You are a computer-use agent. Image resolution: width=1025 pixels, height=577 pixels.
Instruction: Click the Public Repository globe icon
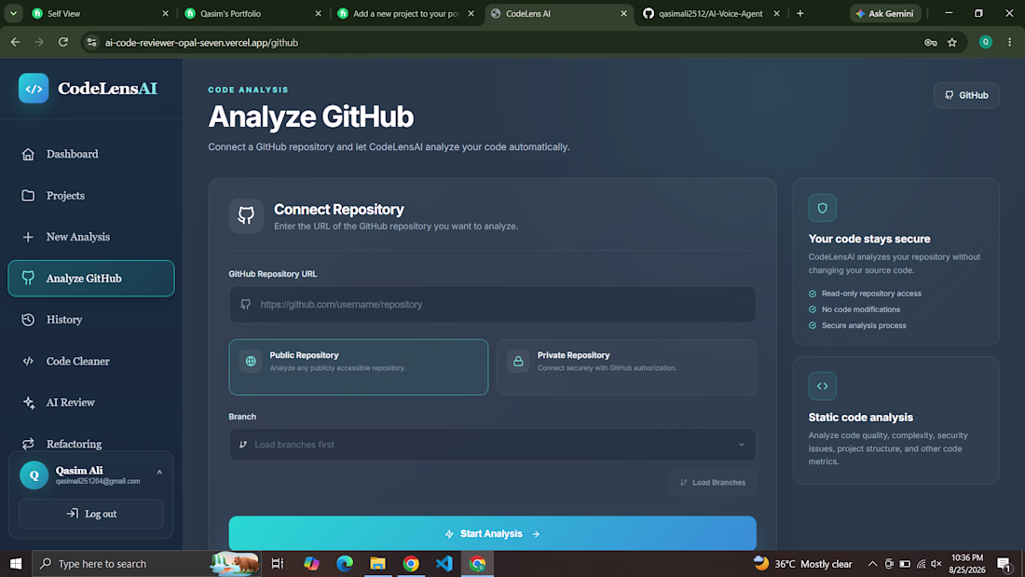251,361
